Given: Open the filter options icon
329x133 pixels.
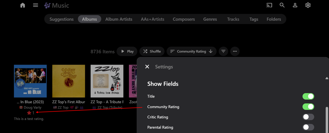Looking at the screenshot, I should pos(224,51).
